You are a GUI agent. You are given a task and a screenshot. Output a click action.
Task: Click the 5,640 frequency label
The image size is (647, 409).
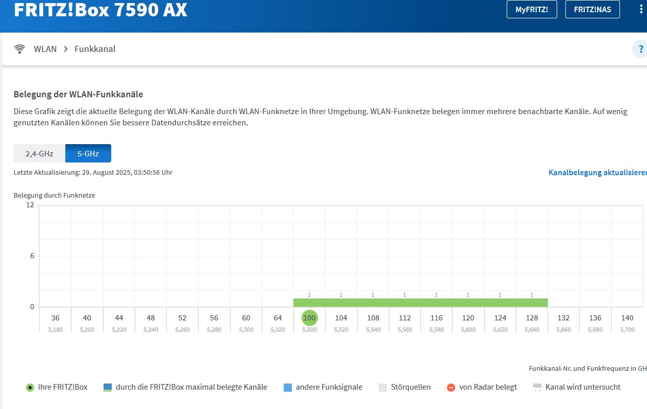coord(532,330)
